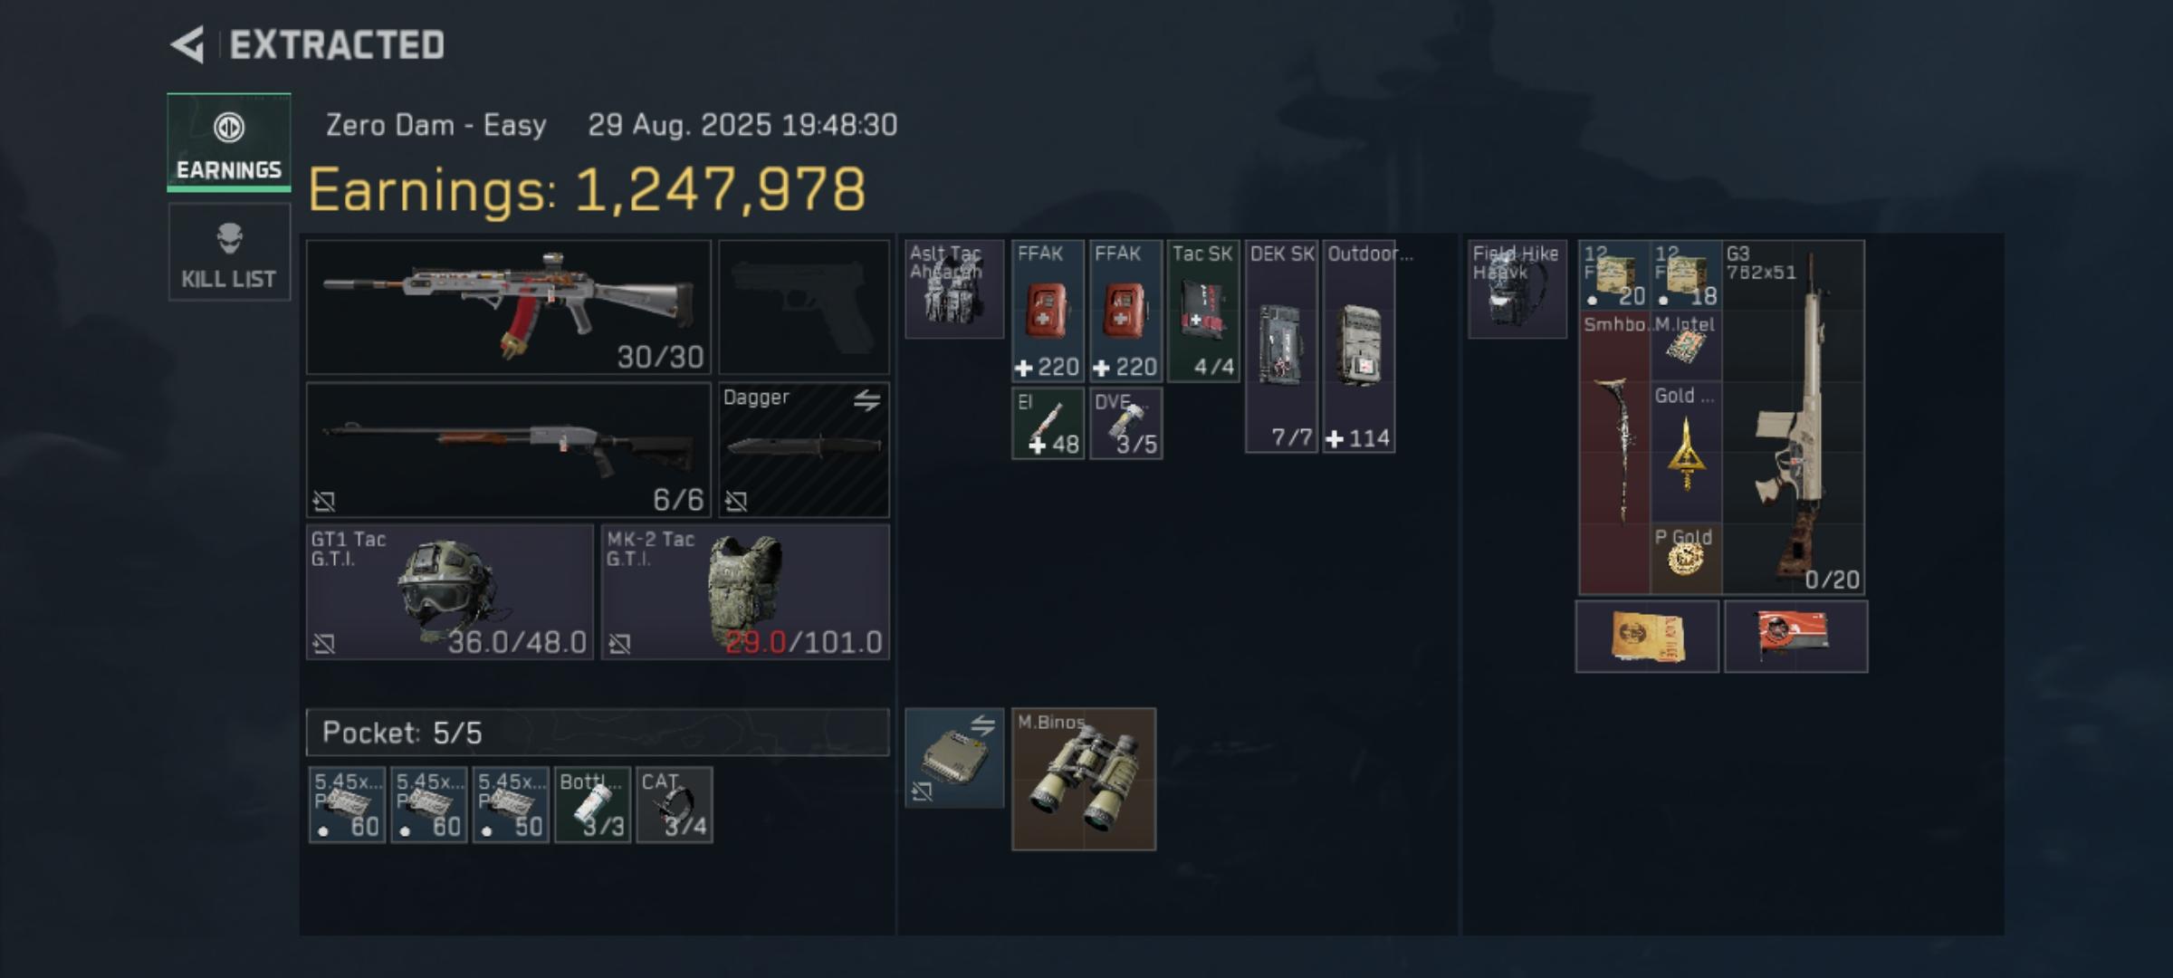Select the CAT tourniquet 3/4 in pocket
Image resolution: width=2173 pixels, height=978 pixels.
675,805
